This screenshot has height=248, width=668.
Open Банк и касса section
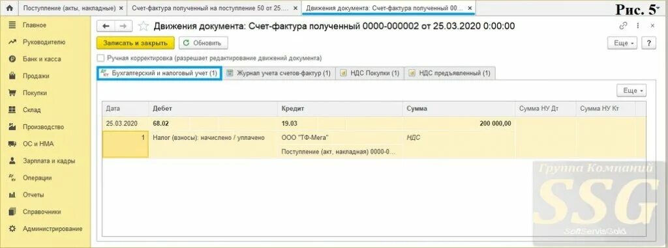tap(42, 59)
